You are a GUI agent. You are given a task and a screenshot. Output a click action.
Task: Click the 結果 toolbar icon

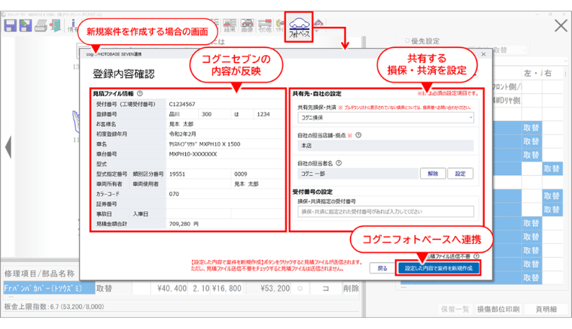(x=230, y=26)
